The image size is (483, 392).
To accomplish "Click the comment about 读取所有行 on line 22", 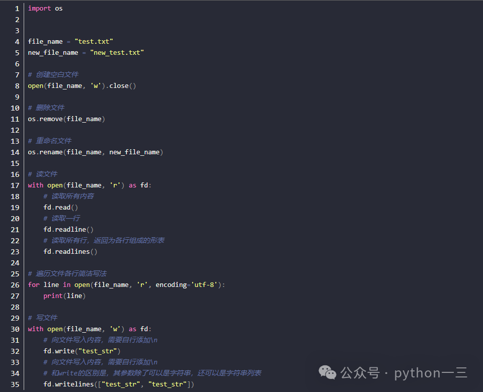I will pos(104,241).
